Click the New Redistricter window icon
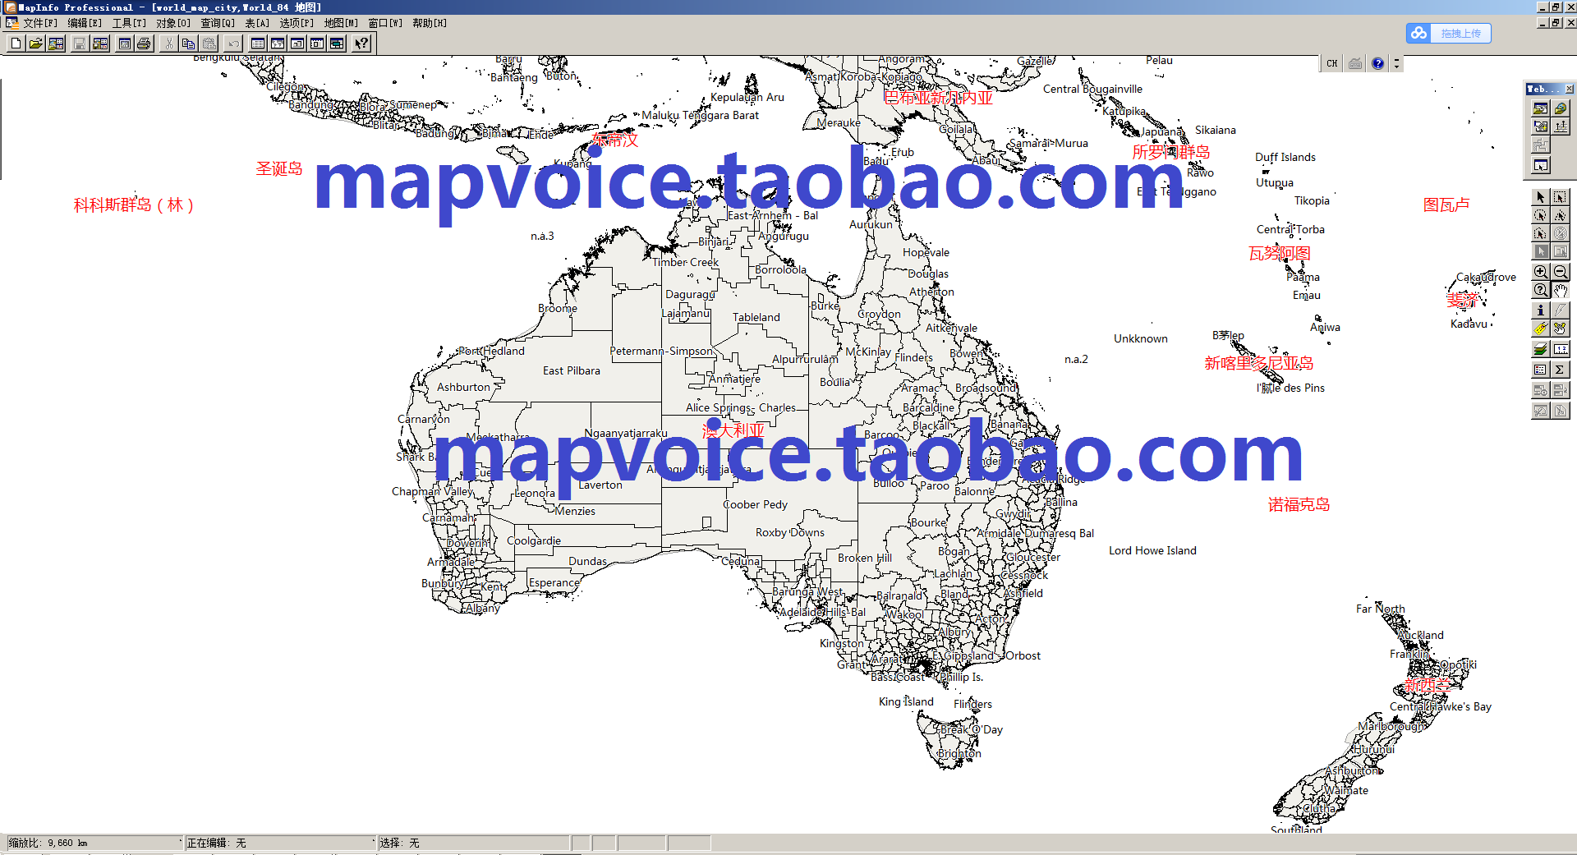The width and height of the screenshot is (1577, 855). click(x=337, y=44)
